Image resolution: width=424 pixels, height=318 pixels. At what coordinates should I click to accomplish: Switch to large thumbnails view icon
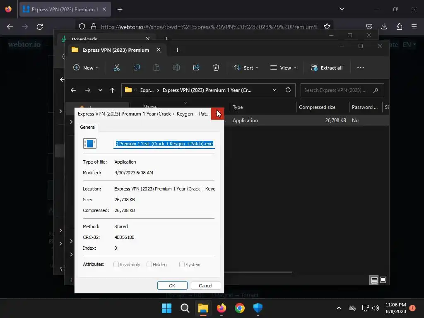coord(383,280)
